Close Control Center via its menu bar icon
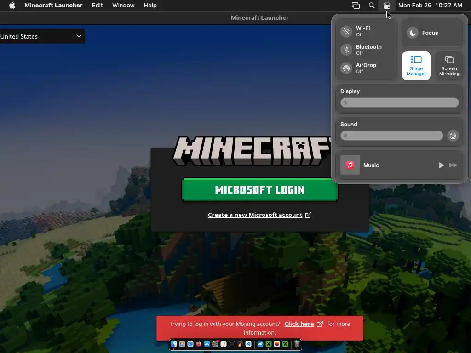Image resolution: width=471 pixels, height=353 pixels. 386,6
